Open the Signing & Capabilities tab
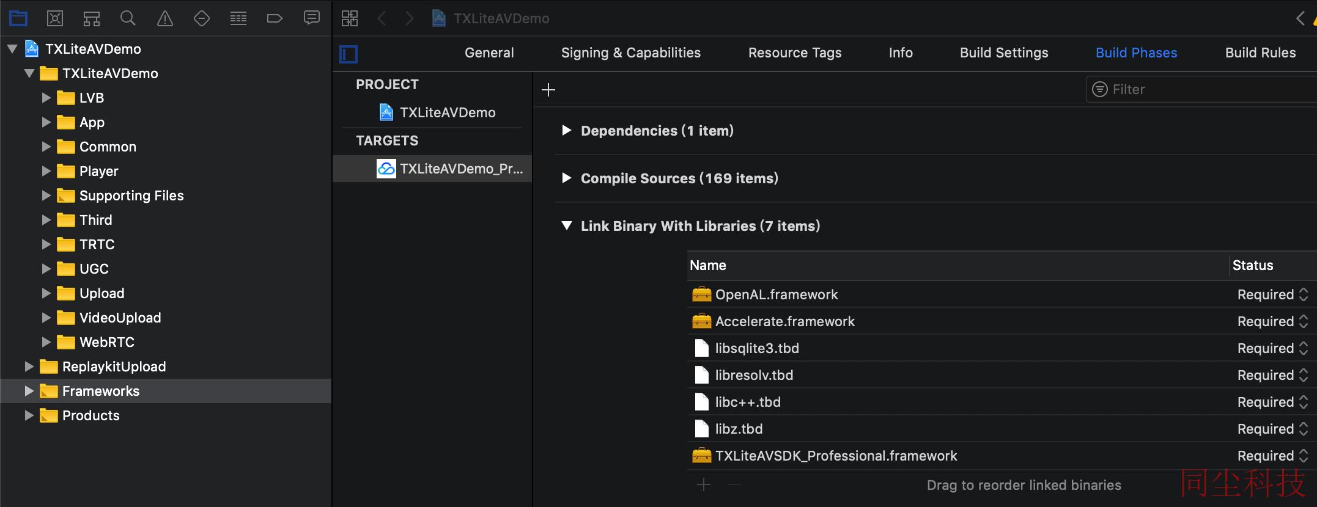The height and width of the screenshot is (507, 1317). [631, 53]
